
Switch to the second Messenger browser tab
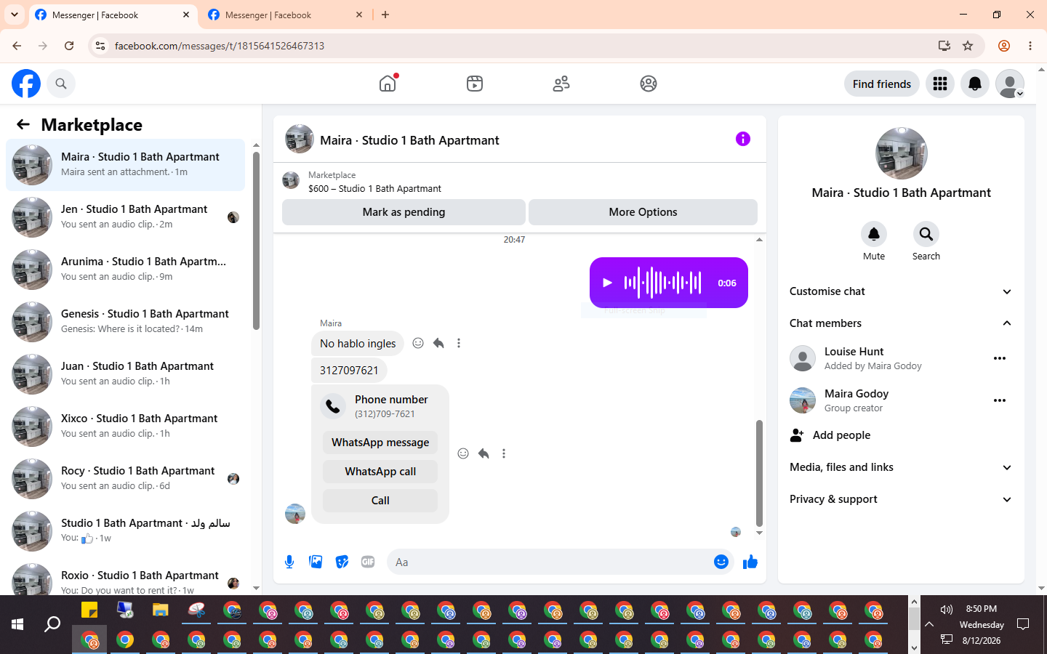(286, 15)
